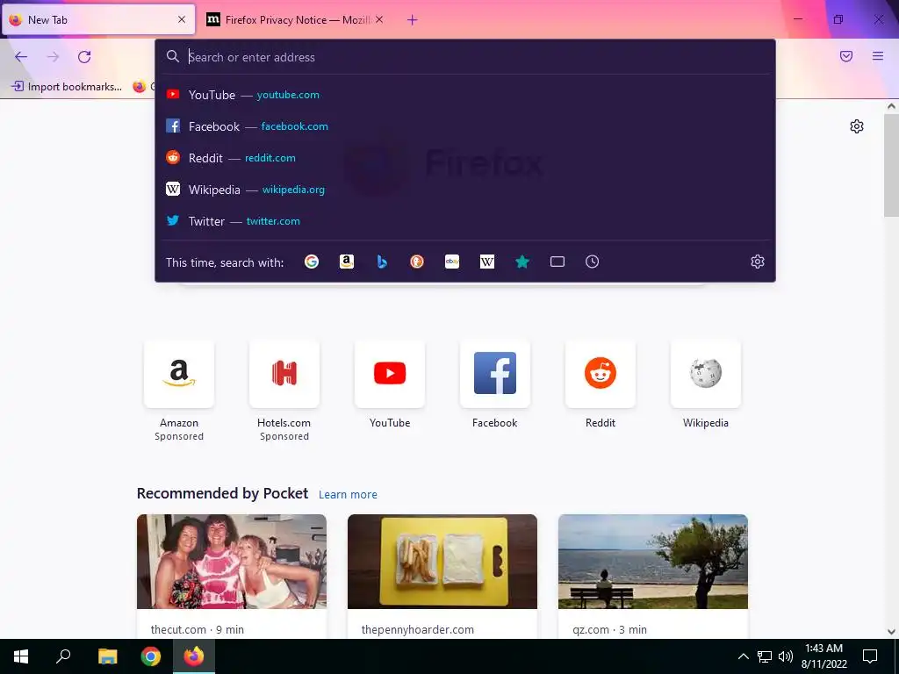Click scrollbar up arrow
Image resolution: width=899 pixels, height=674 pixels.
[x=891, y=106]
